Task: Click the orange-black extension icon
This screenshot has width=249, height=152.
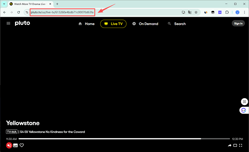Action: [206, 12]
